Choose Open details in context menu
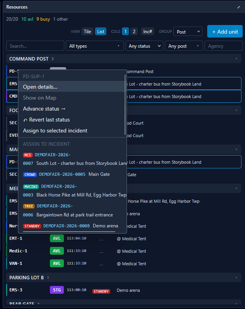 tap(72, 87)
